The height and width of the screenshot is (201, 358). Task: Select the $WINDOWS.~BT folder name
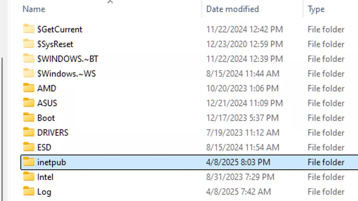click(68, 59)
